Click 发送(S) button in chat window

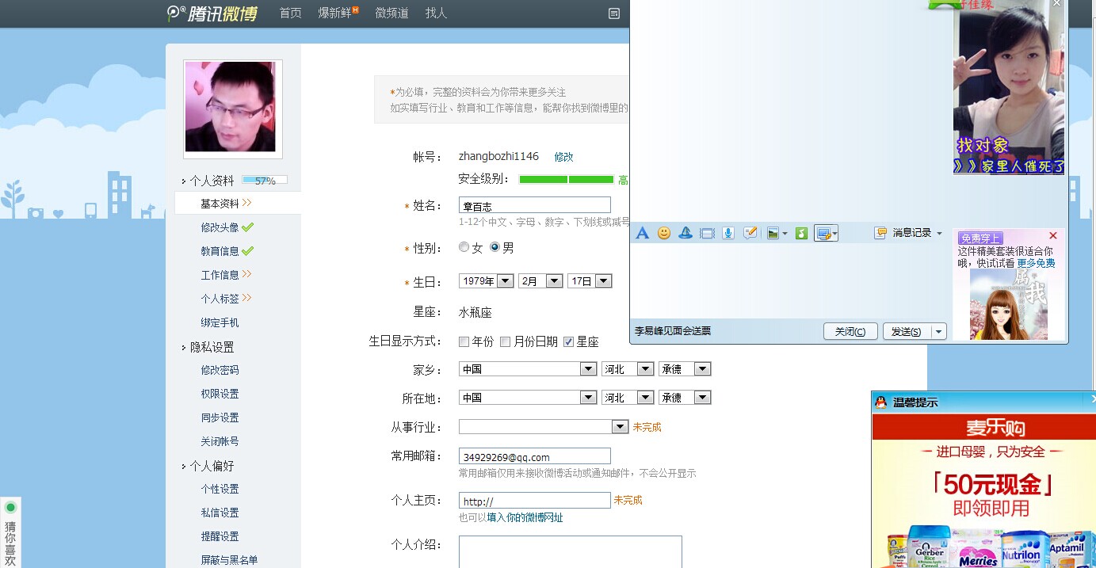pos(907,332)
